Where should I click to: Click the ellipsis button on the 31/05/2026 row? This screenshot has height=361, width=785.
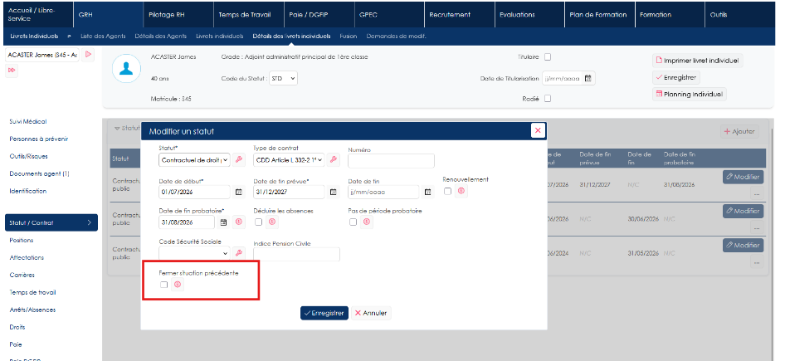click(757, 262)
